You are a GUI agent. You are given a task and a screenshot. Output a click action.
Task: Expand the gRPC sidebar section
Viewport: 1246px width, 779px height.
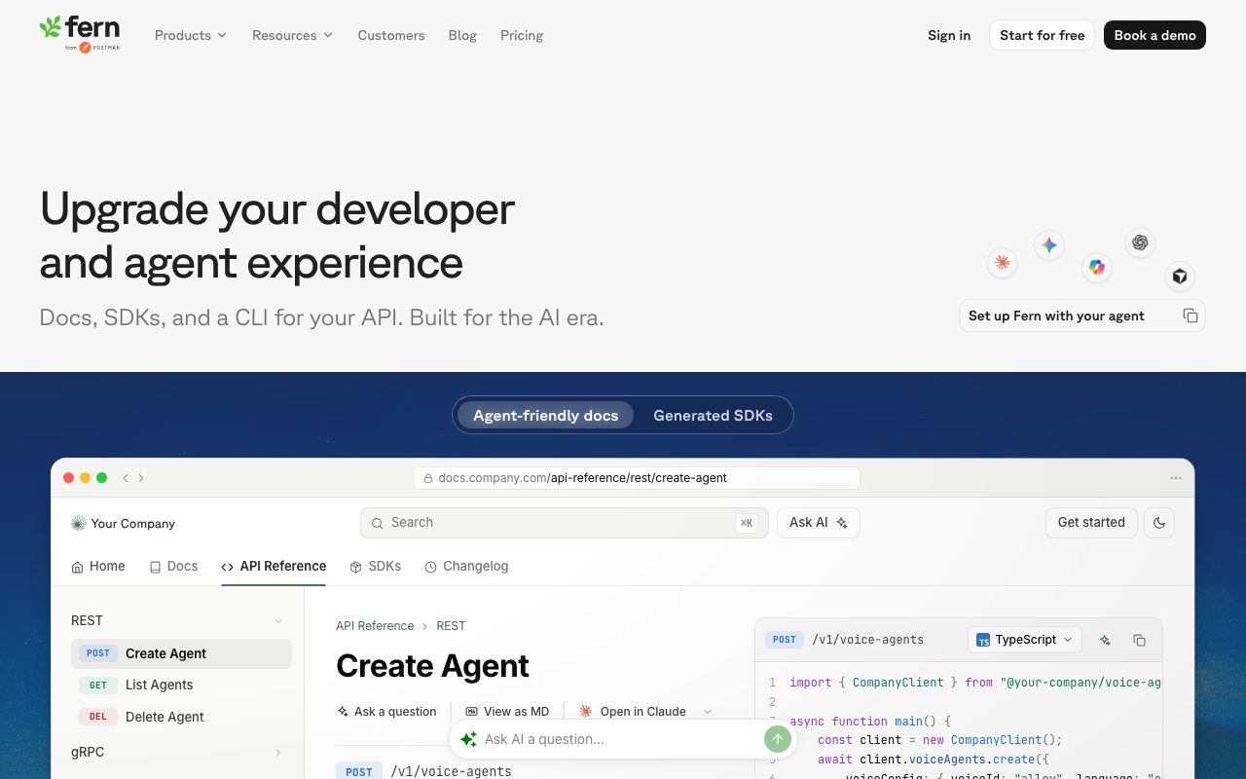(x=278, y=753)
